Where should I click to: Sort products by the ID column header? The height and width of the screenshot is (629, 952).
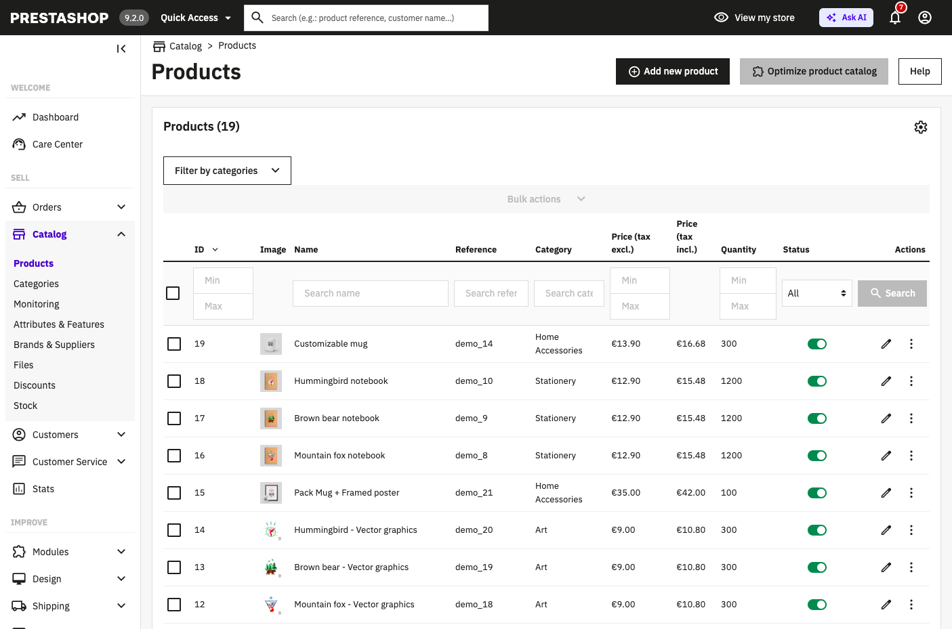click(x=206, y=250)
